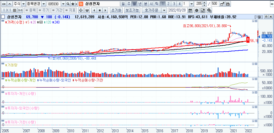Click the 누적순매수량-외국인 legend label
Screen dimensions: 274x133
tap(55, 80)
